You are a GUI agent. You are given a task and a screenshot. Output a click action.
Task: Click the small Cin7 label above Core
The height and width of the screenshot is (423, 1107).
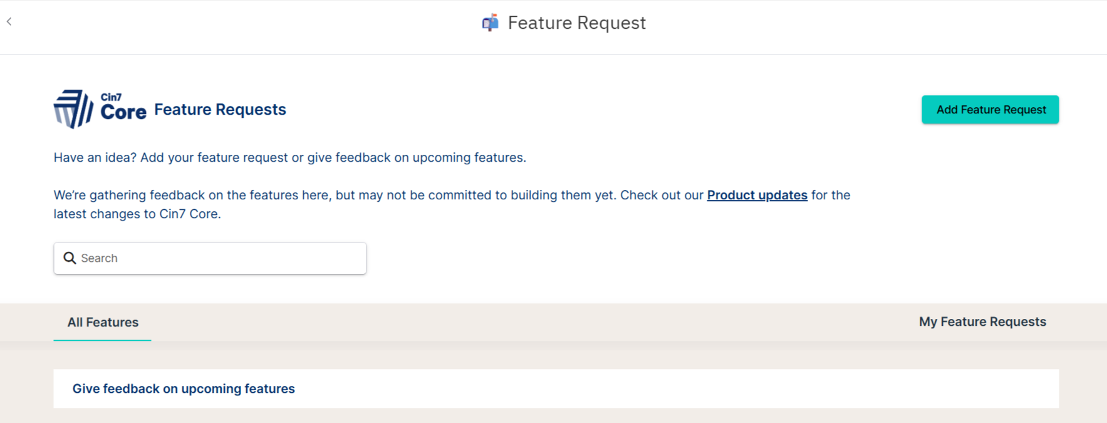tap(111, 97)
